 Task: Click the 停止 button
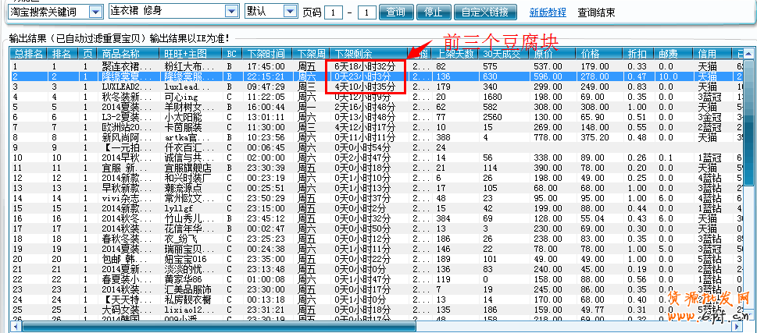(x=433, y=12)
